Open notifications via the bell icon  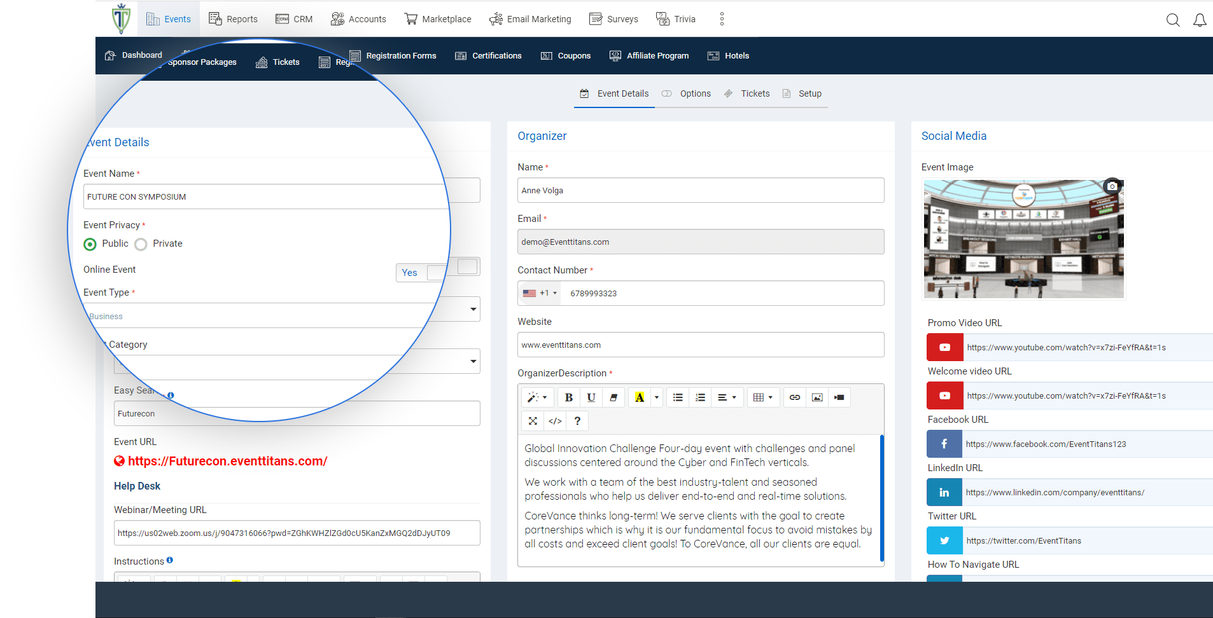[x=1199, y=20]
